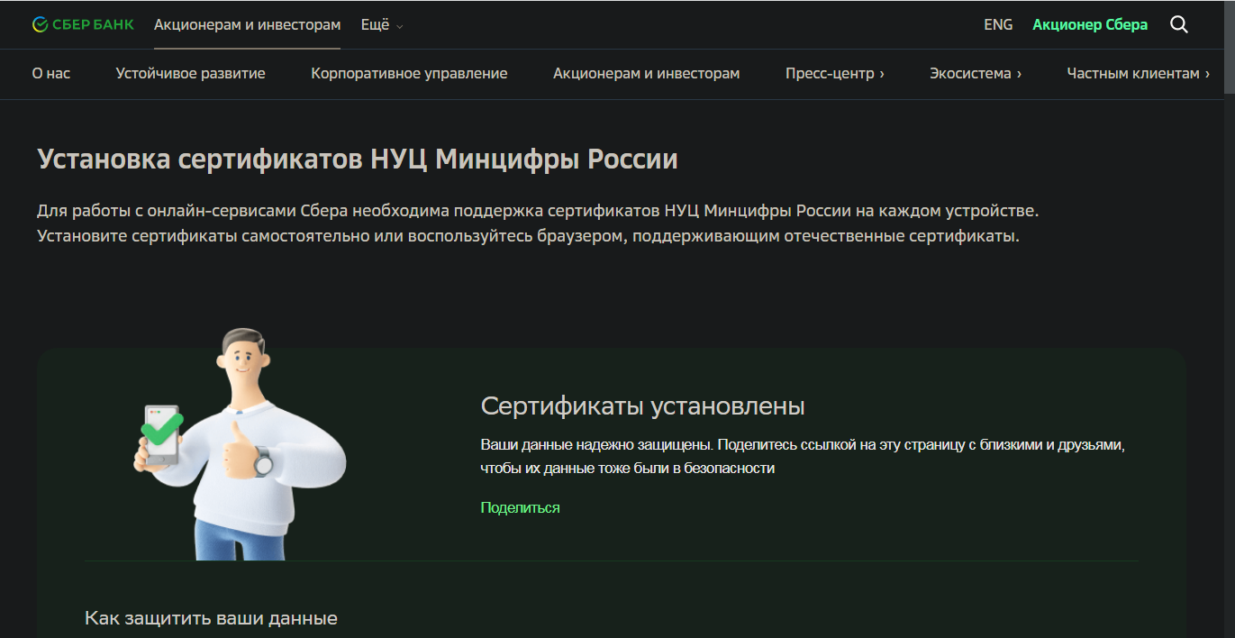This screenshot has height=638, width=1235.
Task: Click the Как защитить ваши данные heading
Action: point(211,618)
